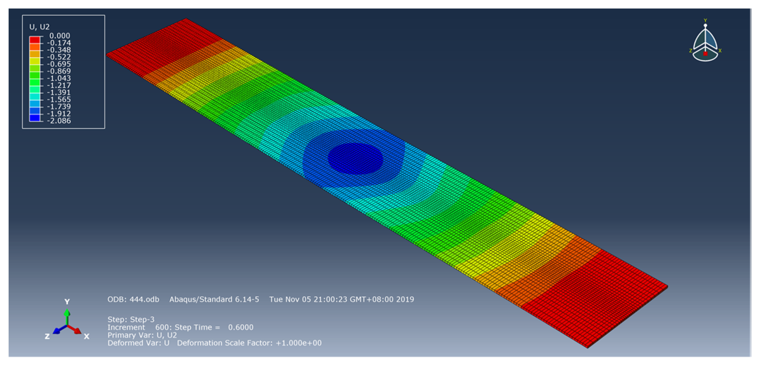Click the blue Z arrow of the triad
Screen dimensions: 761x368
[x=57, y=331]
